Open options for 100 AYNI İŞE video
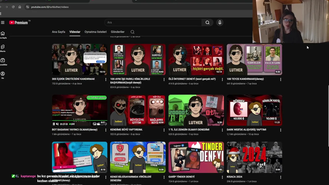The height and width of the screenshot is (185, 329). (164, 79)
